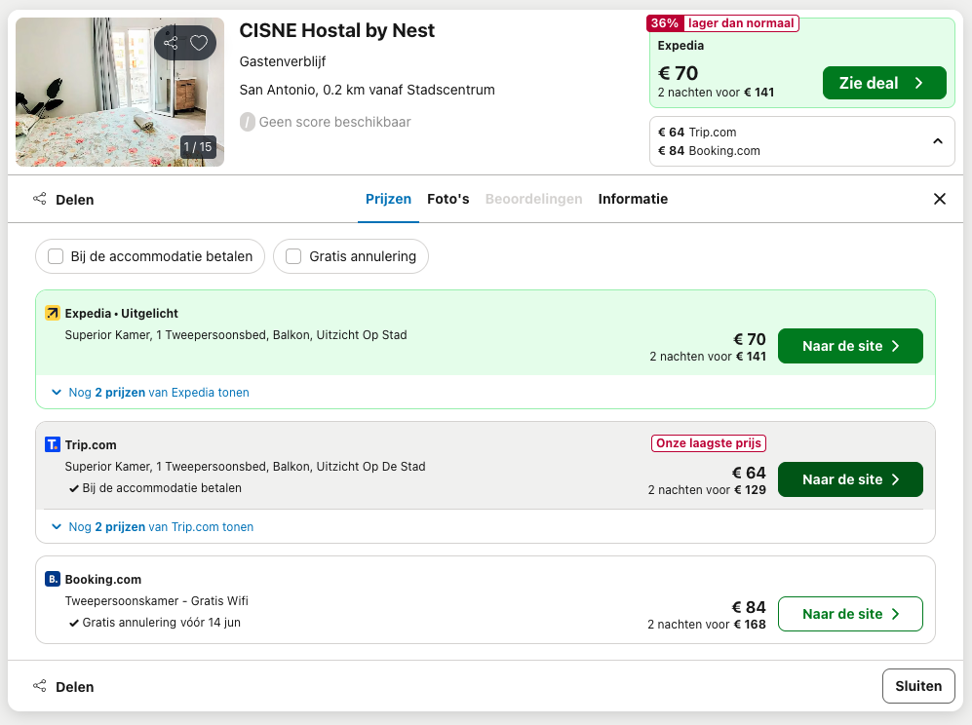972x725 pixels.
Task: Click the Trip.com logo icon
Action: tap(53, 444)
